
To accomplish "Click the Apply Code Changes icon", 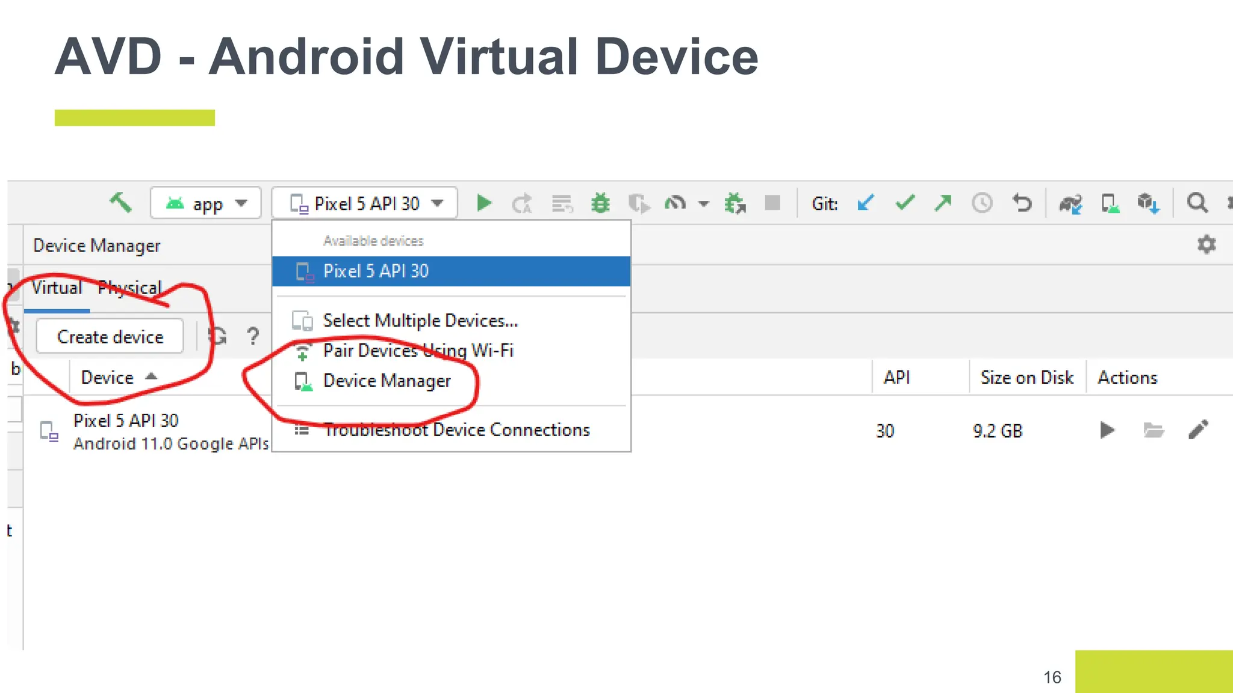I will [x=562, y=203].
